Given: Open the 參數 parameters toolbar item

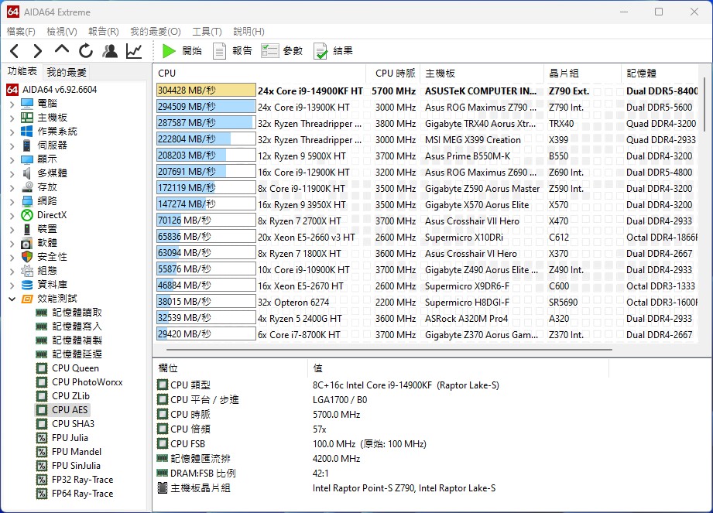Looking at the screenshot, I should [x=283, y=51].
